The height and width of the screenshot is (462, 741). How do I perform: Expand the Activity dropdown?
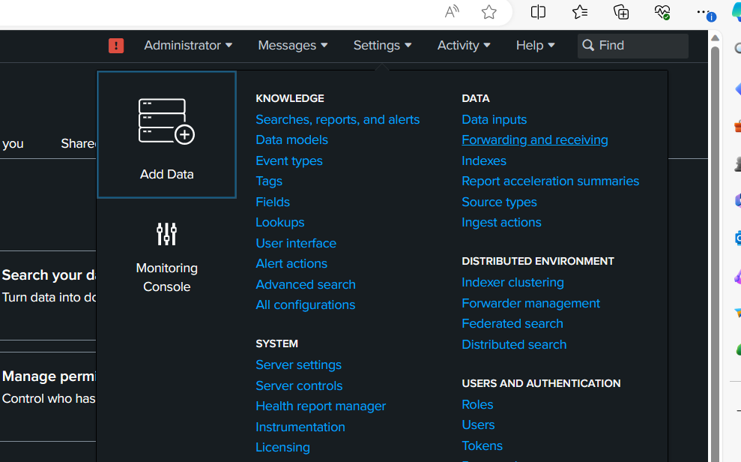pyautogui.click(x=464, y=46)
